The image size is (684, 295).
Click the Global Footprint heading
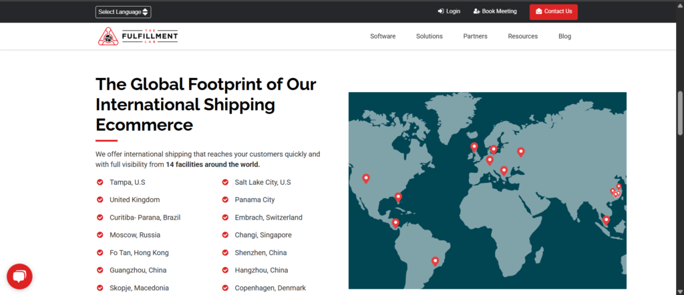pos(206,105)
